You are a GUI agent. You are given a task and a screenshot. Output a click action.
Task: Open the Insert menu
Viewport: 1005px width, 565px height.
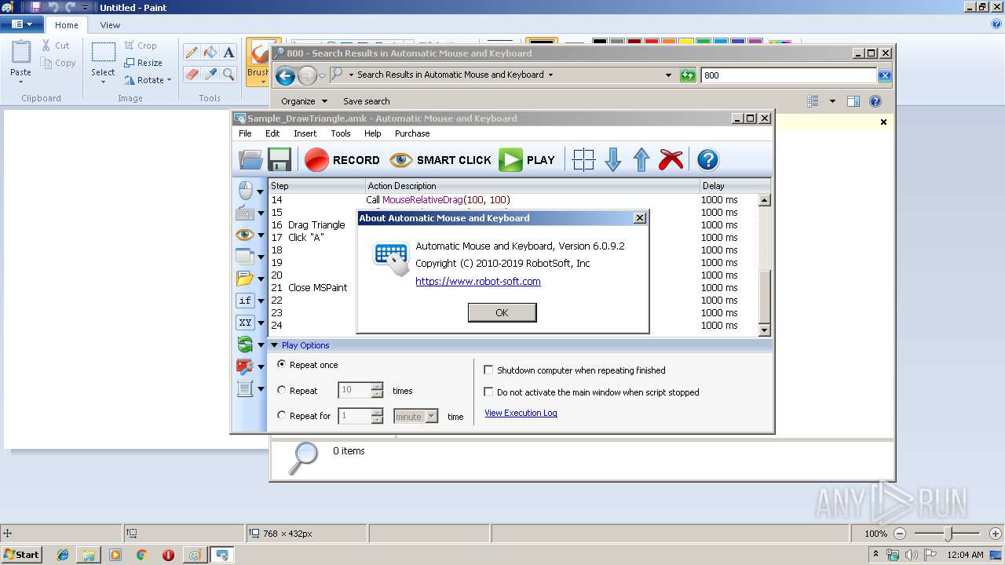click(x=305, y=133)
